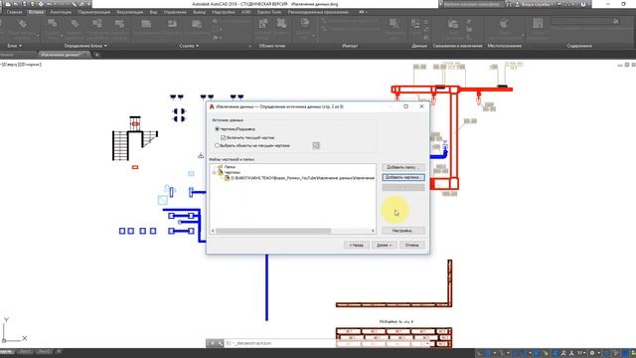636x358 pixels.
Task: Open the Аннотации ribbon tab
Action: pyautogui.click(x=61, y=12)
